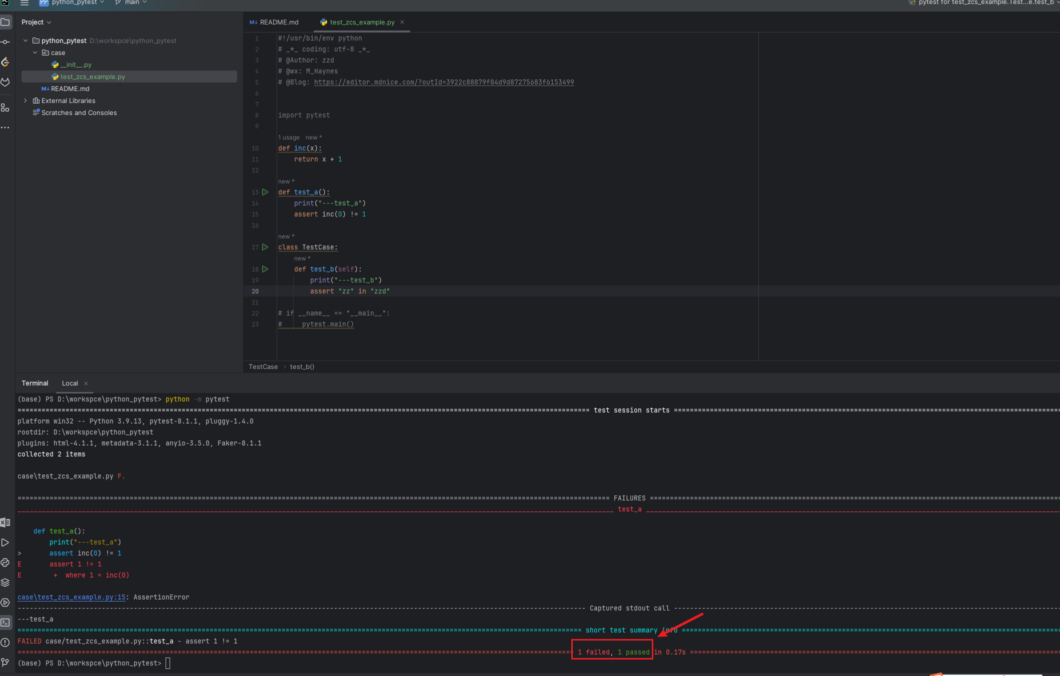Select Scratches and Consoles node
1060x676 pixels.
79,113
